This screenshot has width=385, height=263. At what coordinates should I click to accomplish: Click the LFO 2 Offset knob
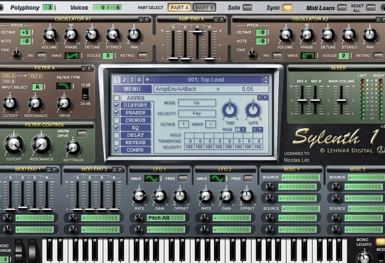click(x=247, y=196)
